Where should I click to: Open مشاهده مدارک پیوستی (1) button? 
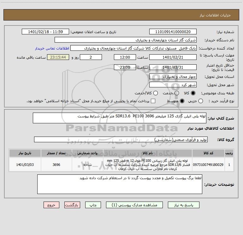134,205
